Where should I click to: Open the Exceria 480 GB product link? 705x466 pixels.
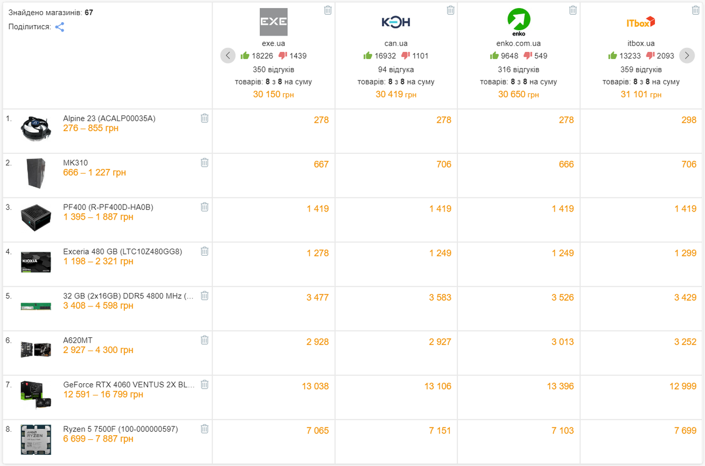(x=123, y=252)
